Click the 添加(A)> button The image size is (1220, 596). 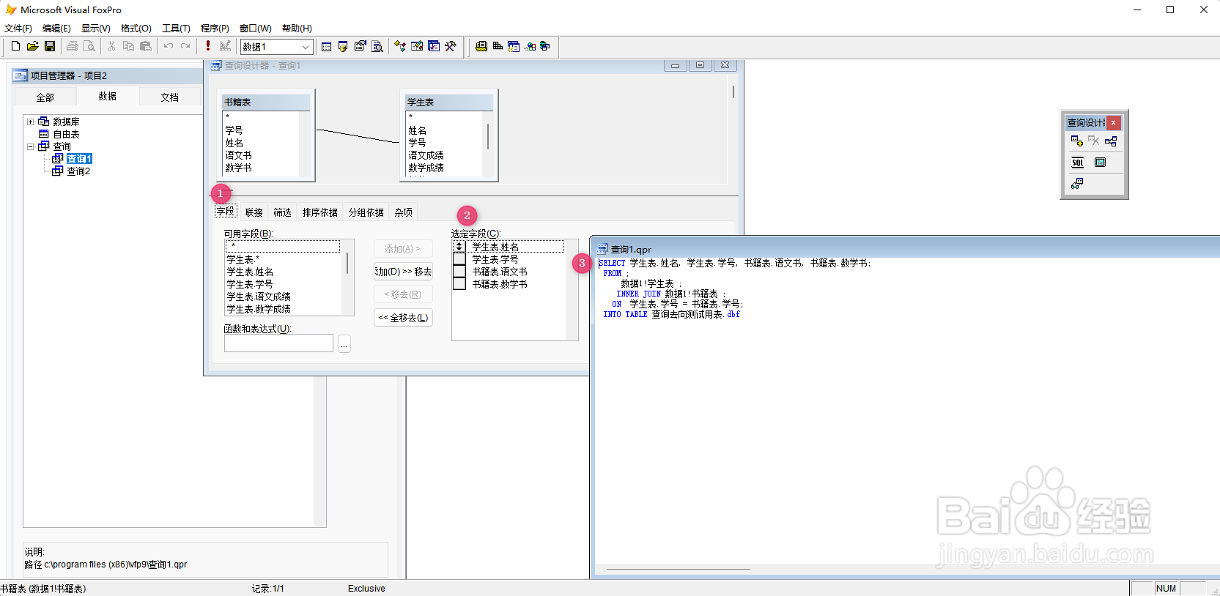click(x=403, y=249)
